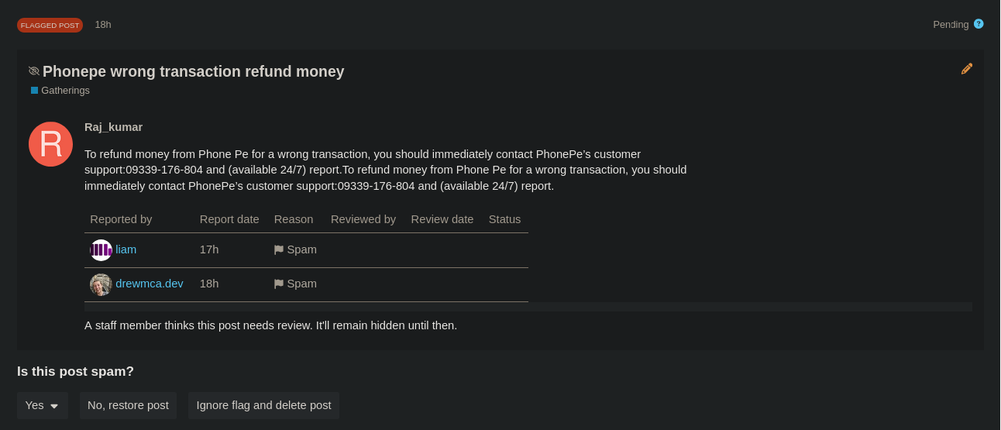Click the Flagged Post badge
Image resolution: width=1001 pixels, height=430 pixels.
point(50,25)
